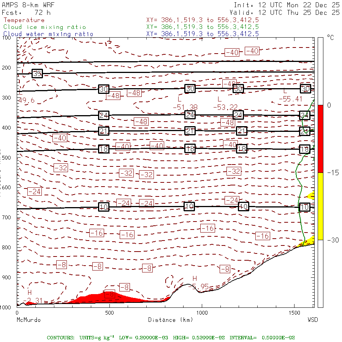The height and width of the screenshot is (342, 342).
Task: Click the 'L -51.38' temperature minimum label
Action: coord(185,103)
